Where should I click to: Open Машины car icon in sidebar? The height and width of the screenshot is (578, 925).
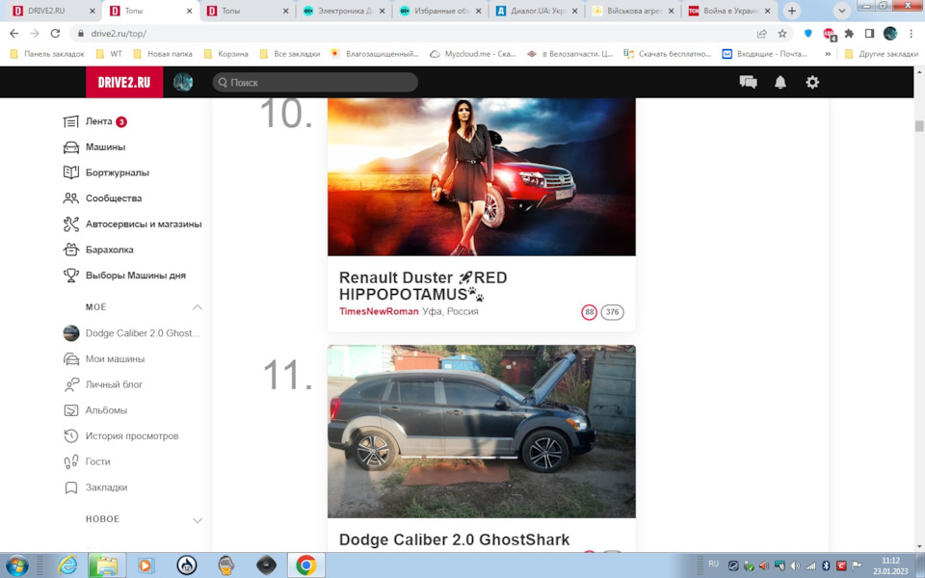pos(70,147)
